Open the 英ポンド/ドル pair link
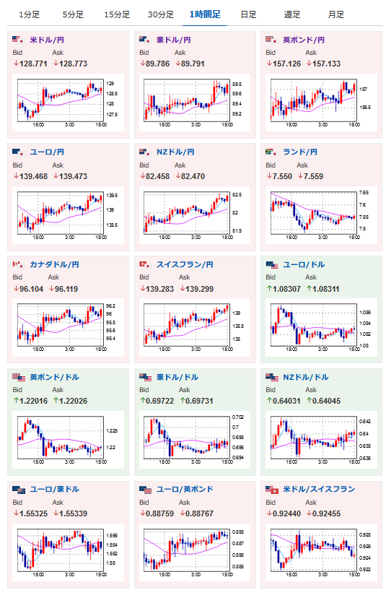Viewport: 386px width, 590px height. (x=55, y=377)
